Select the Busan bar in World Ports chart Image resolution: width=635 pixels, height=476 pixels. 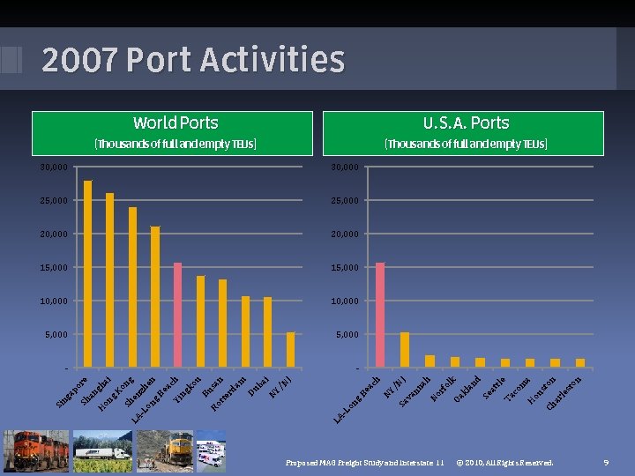point(223,324)
